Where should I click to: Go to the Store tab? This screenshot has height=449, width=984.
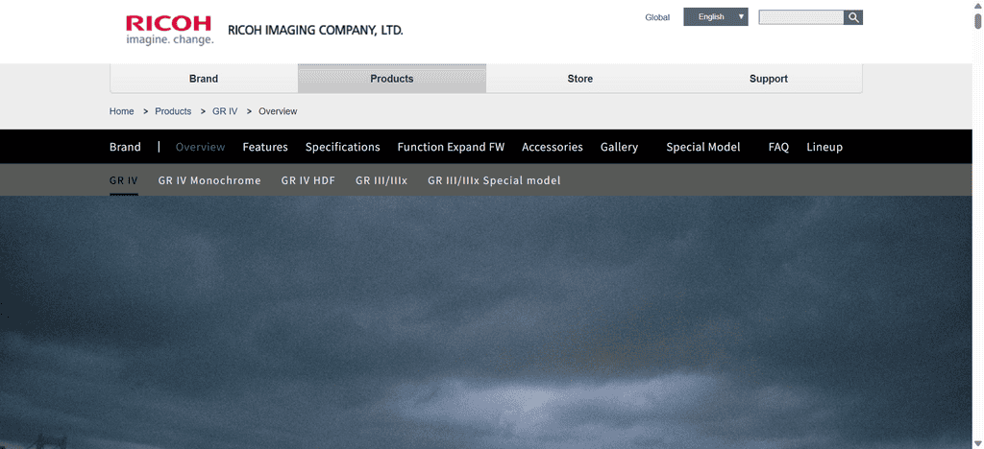(x=579, y=79)
